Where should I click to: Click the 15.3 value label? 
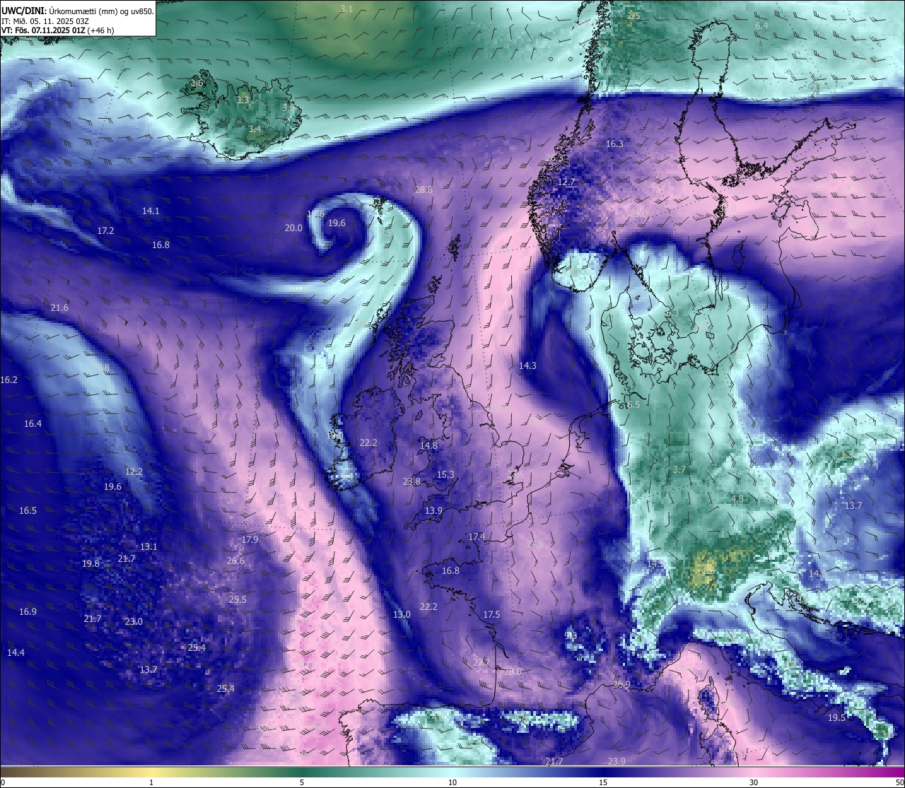click(x=445, y=475)
